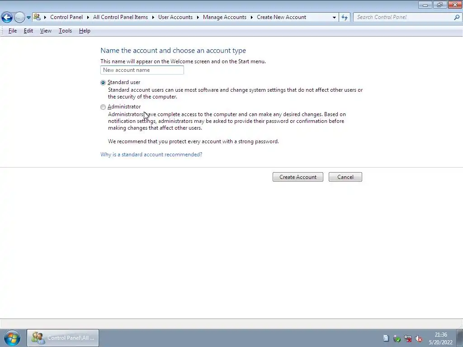Image resolution: width=463 pixels, height=347 pixels.
Task: Click Create New Account breadcrumb
Action: [281, 17]
